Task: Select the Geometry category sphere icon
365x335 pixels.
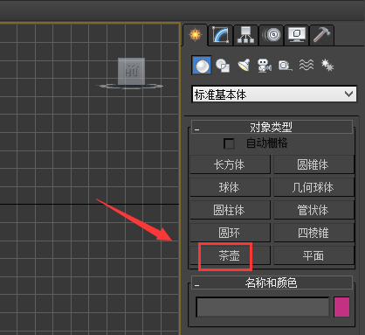Action: click(x=202, y=66)
